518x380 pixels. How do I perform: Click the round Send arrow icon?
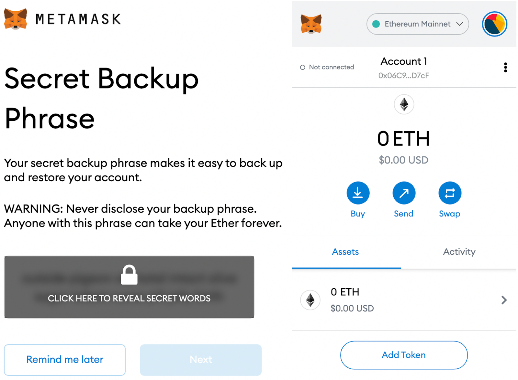coord(404,193)
